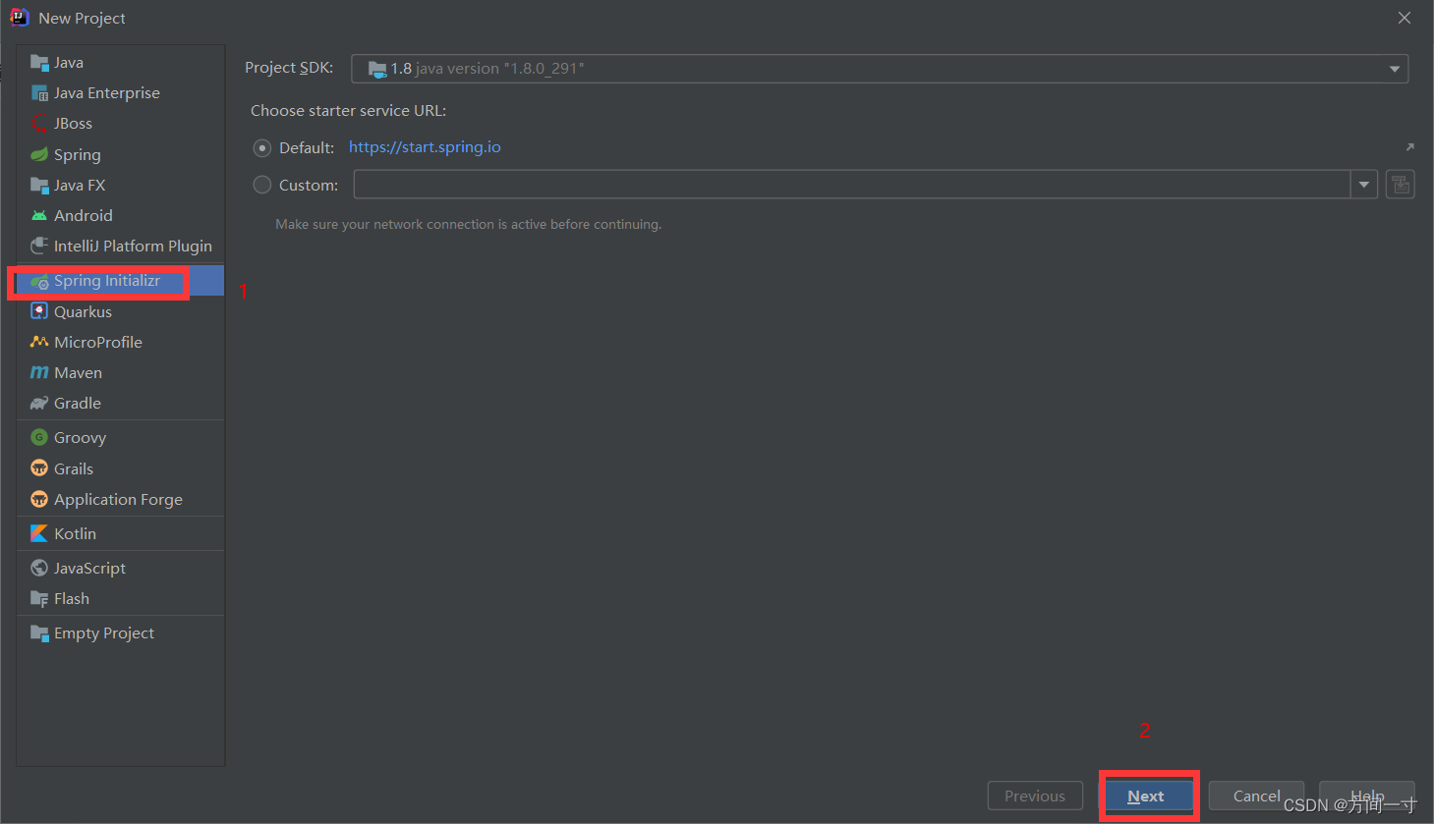1434x824 pixels.
Task: Select the Java FX label
Action: (x=80, y=186)
